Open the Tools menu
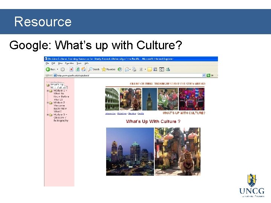Viewport: 271px width, 203px height. tap(79, 64)
